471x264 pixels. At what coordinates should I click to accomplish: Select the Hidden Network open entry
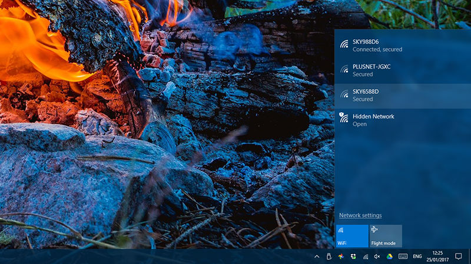coord(403,120)
